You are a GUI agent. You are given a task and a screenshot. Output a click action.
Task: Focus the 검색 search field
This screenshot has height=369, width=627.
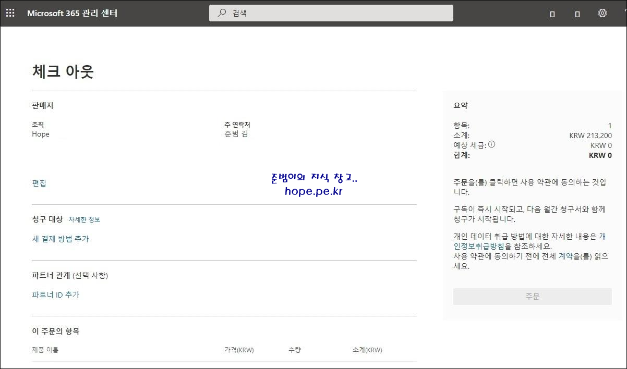click(x=331, y=13)
